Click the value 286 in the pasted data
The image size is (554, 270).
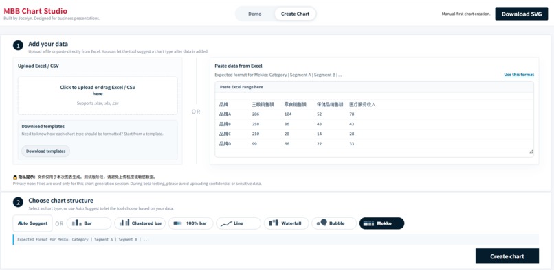256,114
